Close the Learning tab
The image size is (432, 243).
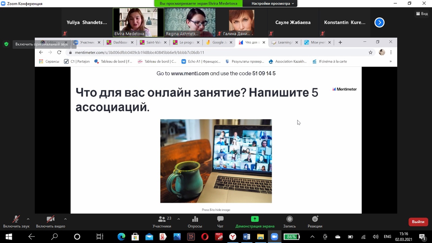click(297, 43)
